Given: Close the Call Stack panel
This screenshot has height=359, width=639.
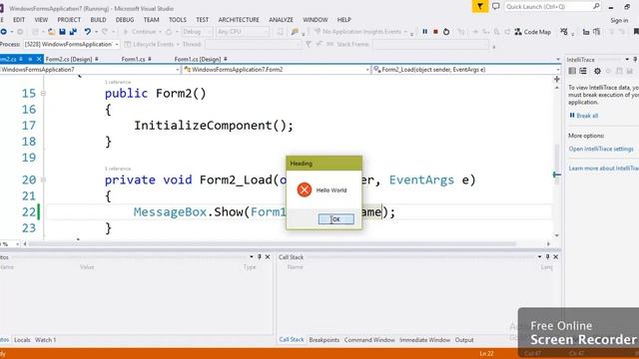Looking at the screenshot, I should tap(556, 257).
